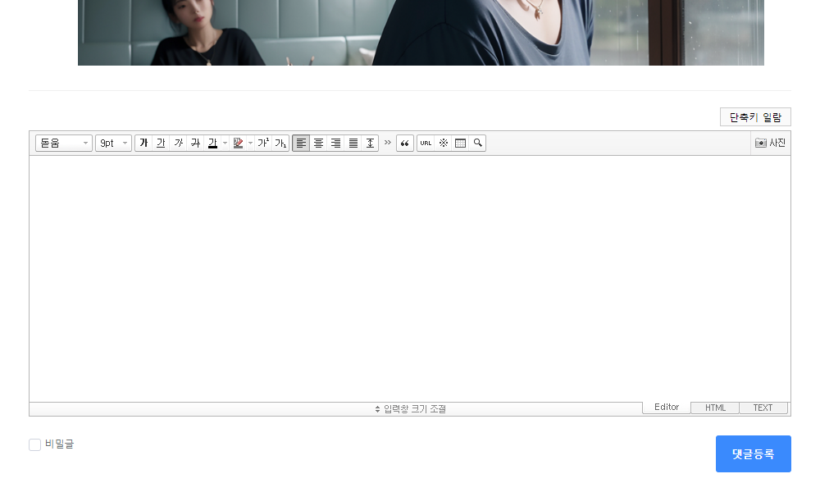
Task: Open the 단축키 일람 shortcut list
Action: [x=755, y=117]
